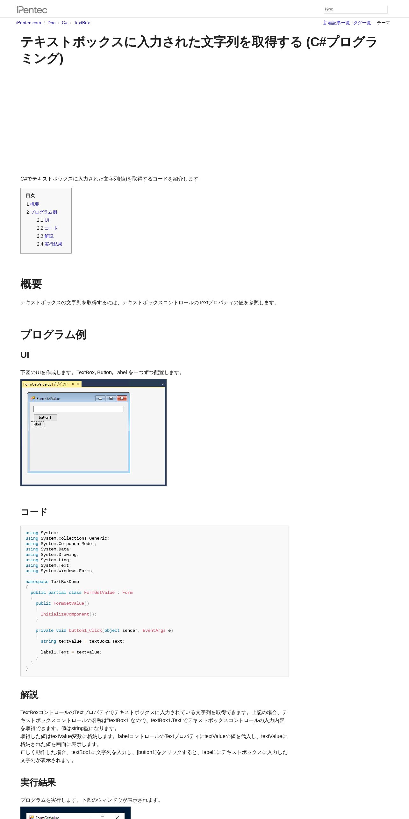Open iPentec.com breadcrumb link

pos(29,23)
